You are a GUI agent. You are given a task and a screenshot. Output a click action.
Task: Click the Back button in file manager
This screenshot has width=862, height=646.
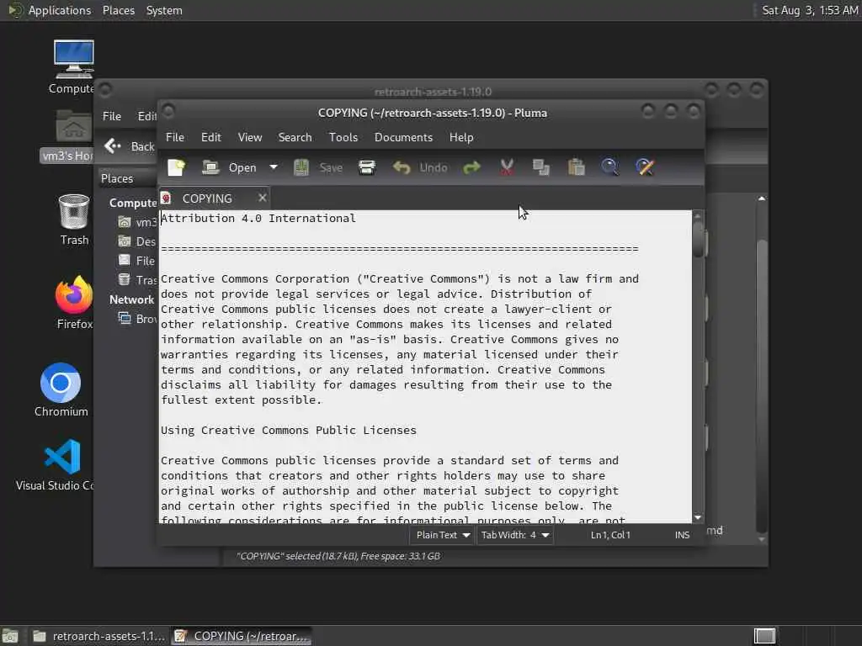(130, 146)
